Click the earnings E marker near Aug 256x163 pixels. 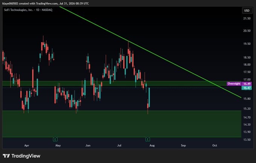coord(148,139)
